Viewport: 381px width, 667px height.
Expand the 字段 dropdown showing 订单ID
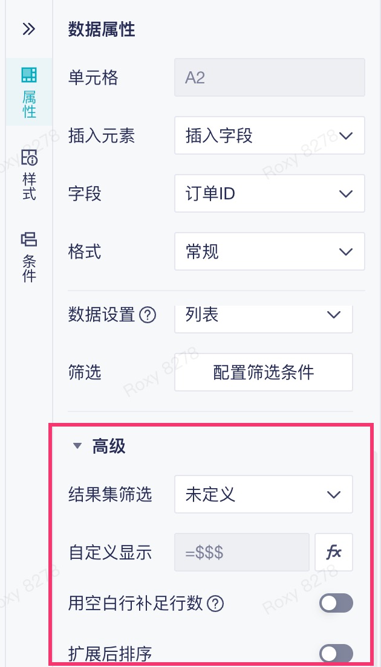click(269, 194)
